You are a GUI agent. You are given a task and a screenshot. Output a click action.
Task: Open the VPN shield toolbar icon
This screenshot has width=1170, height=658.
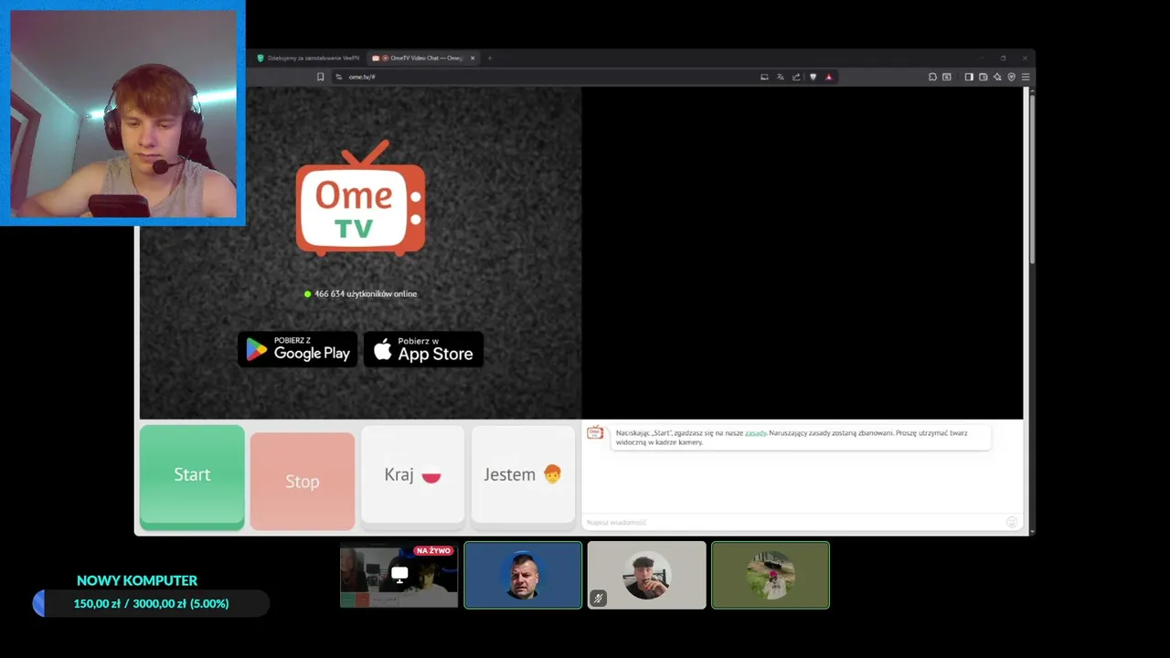1011,77
